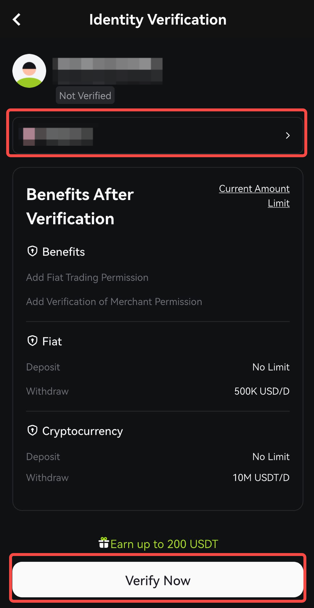Open the Current Amount Limit link
Image resolution: width=314 pixels, height=608 pixels.
coord(254,196)
